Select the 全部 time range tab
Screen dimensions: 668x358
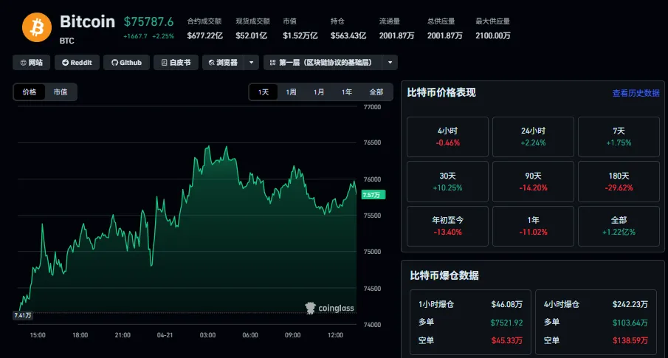(376, 92)
